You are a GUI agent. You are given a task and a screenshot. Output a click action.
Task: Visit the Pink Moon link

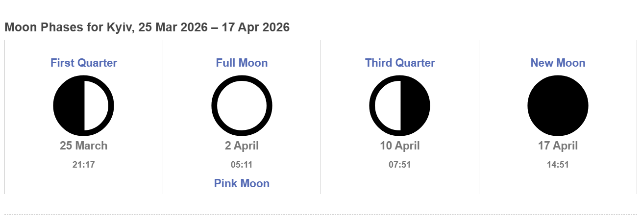coord(242,183)
